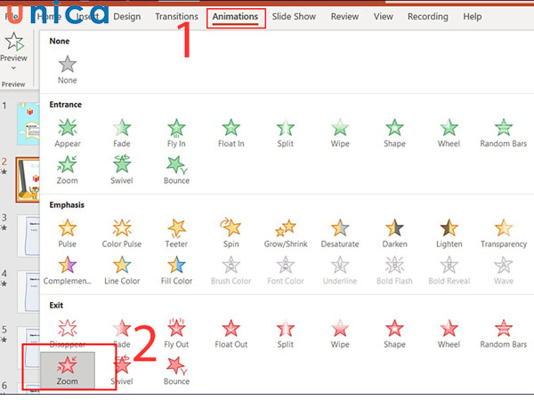Click the Wave emphasis effect
The width and height of the screenshot is (534, 400).
(504, 270)
